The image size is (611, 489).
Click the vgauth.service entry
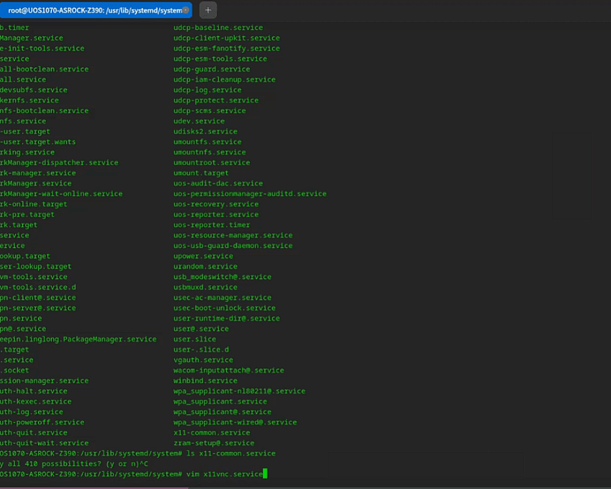[x=203, y=360]
